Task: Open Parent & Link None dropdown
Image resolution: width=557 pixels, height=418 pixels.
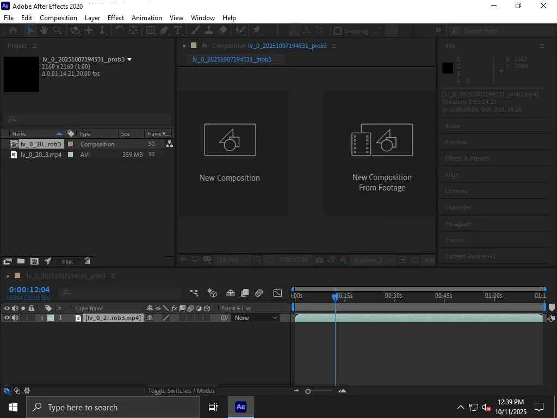Action: (x=255, y=318)
